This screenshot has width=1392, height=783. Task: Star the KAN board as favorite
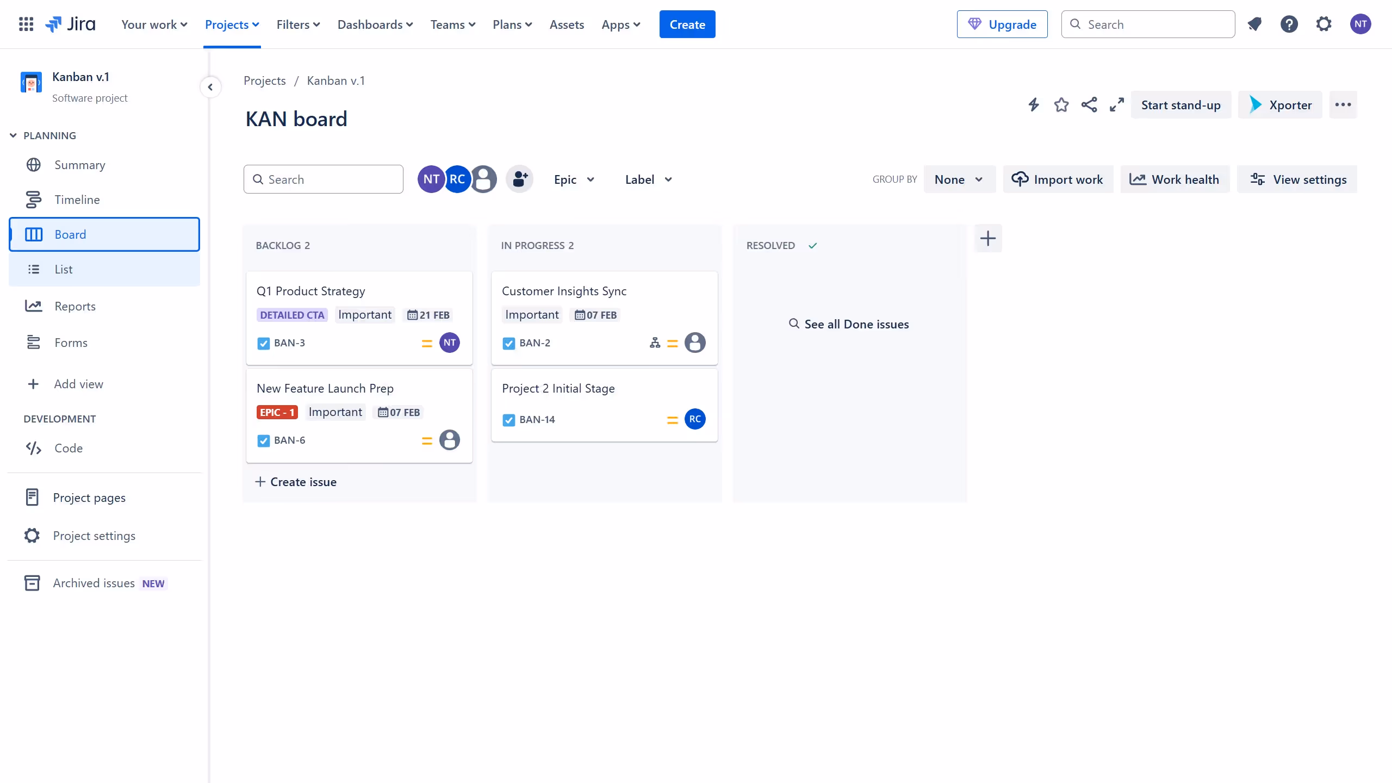point(1061,104)
